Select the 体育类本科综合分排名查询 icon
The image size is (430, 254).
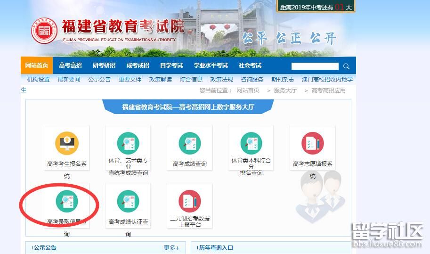pyautogui.click(x=251, y=143)
